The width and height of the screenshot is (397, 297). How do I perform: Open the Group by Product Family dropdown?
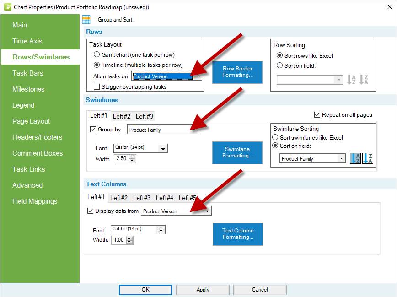pyautogui.click(x=162, y=130)
